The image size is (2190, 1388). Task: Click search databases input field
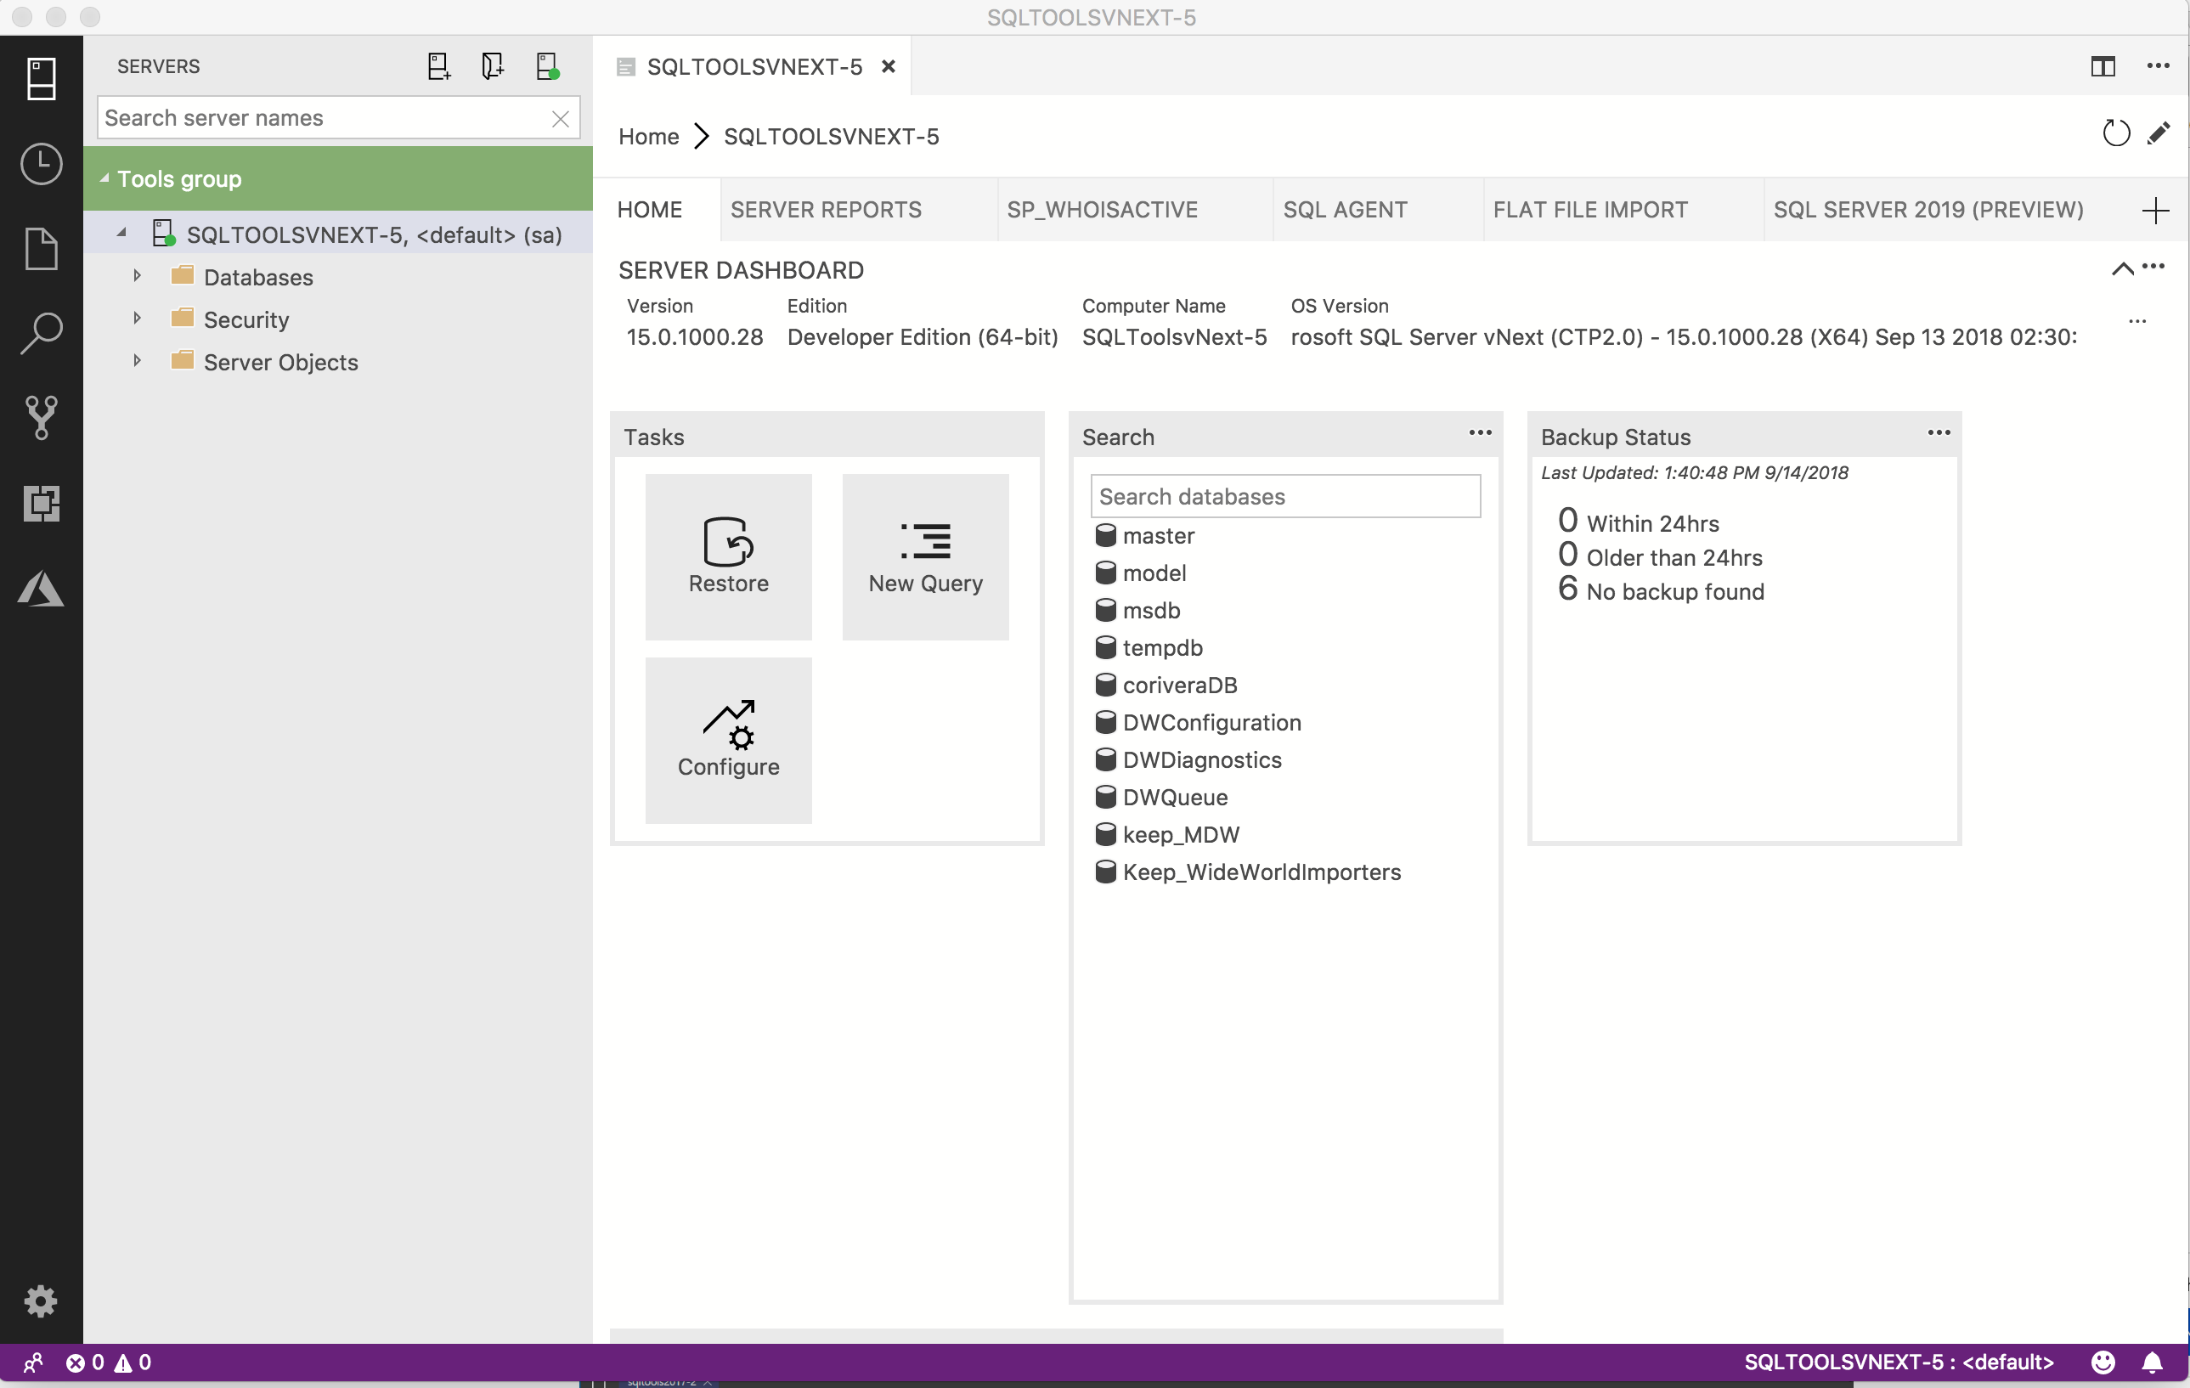tap(1285, 496)
